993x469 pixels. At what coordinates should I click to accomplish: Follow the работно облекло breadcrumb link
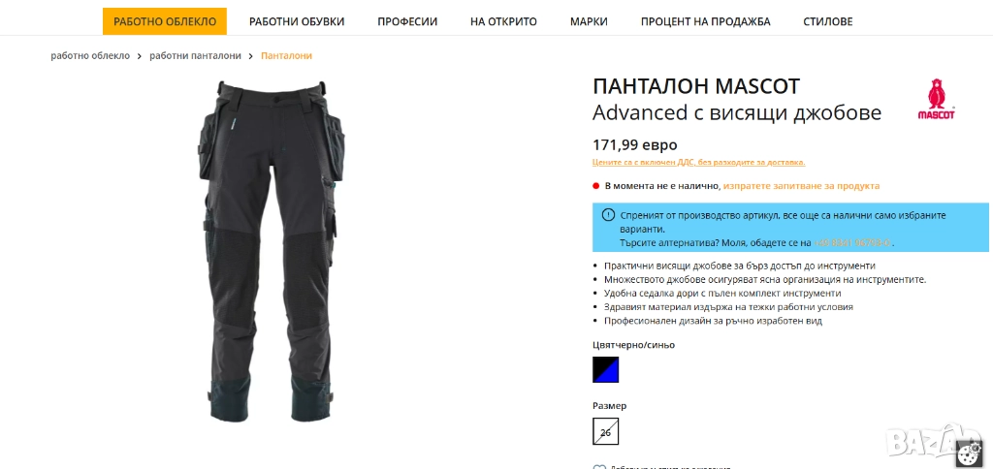90,55
